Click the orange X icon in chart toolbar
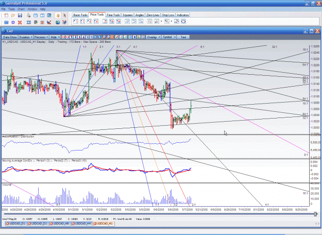 click(112, 37)
